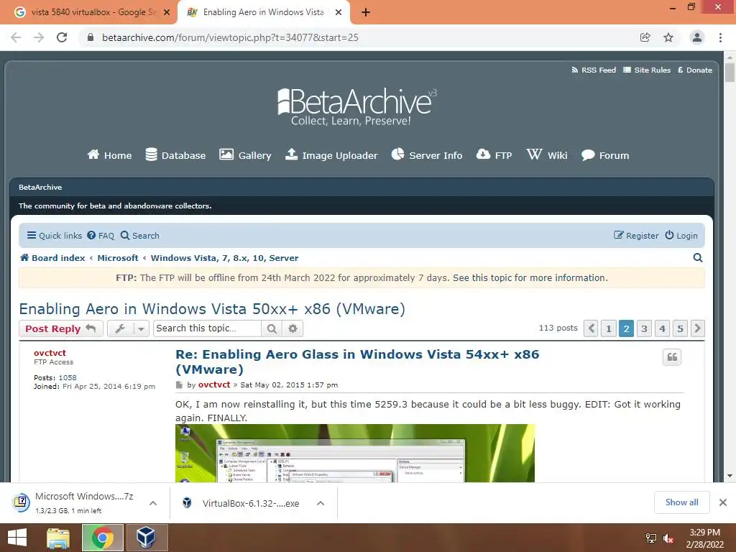Expand options for Microsoft Windows 7z download
The height and width of the screenshot is (552, 736).
153,503
